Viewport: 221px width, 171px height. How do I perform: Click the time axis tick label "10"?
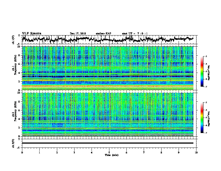pyautogui.click(x=196, y=152)
